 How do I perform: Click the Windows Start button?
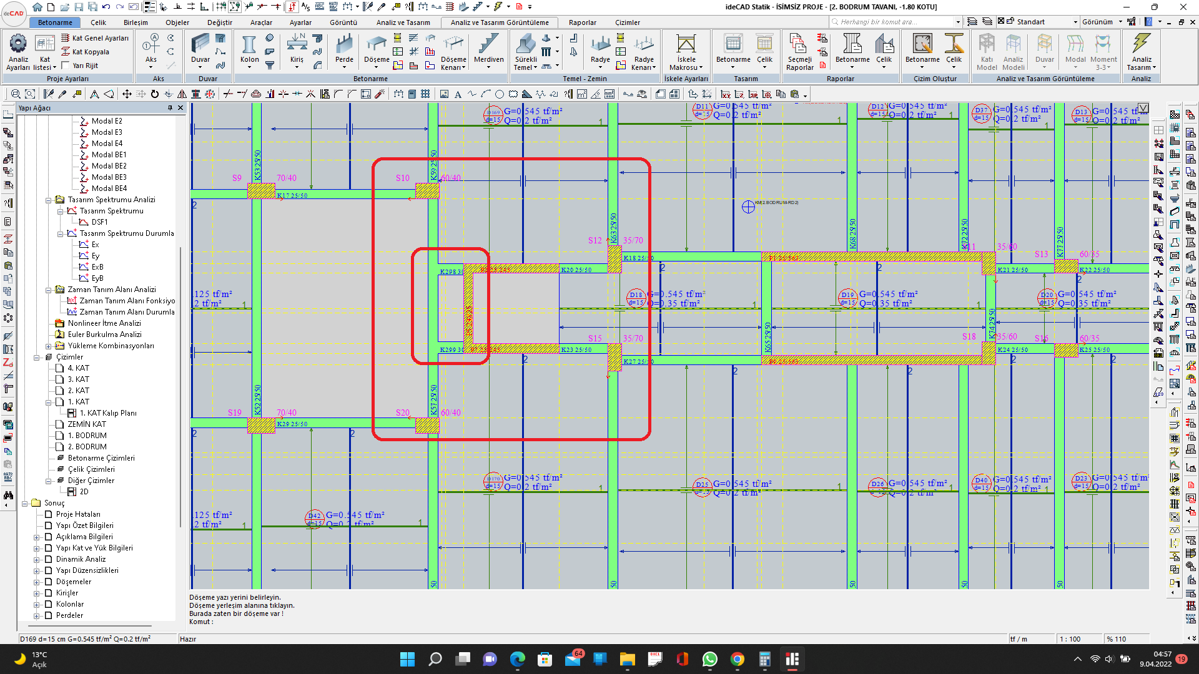pos(407,659)
